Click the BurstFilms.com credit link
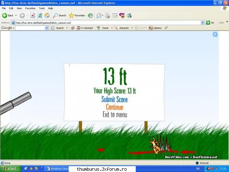 [177, 157]
